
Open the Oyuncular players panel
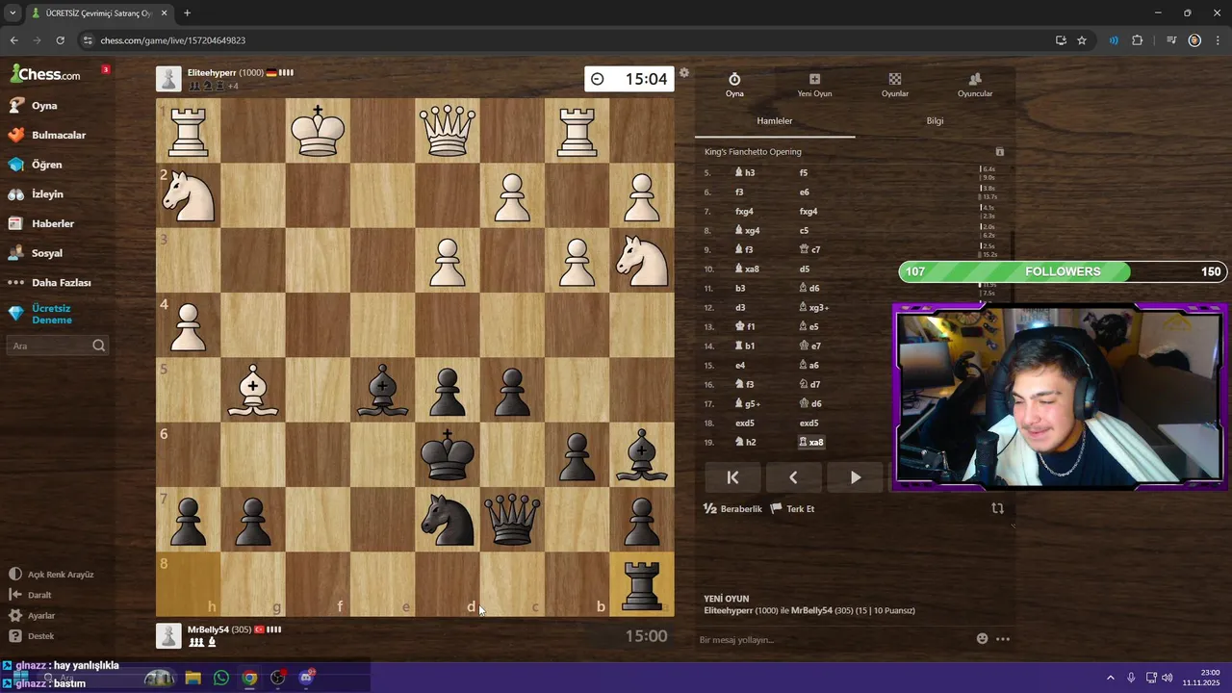coord(975,85)
